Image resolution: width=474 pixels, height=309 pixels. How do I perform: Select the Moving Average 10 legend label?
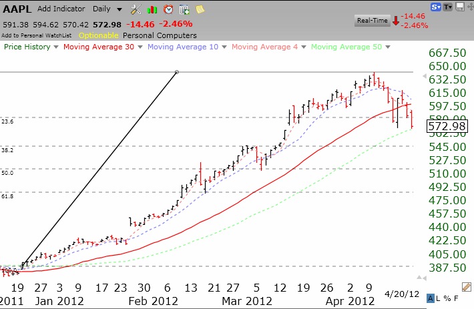pyautogui.click(x=182, y=47)
